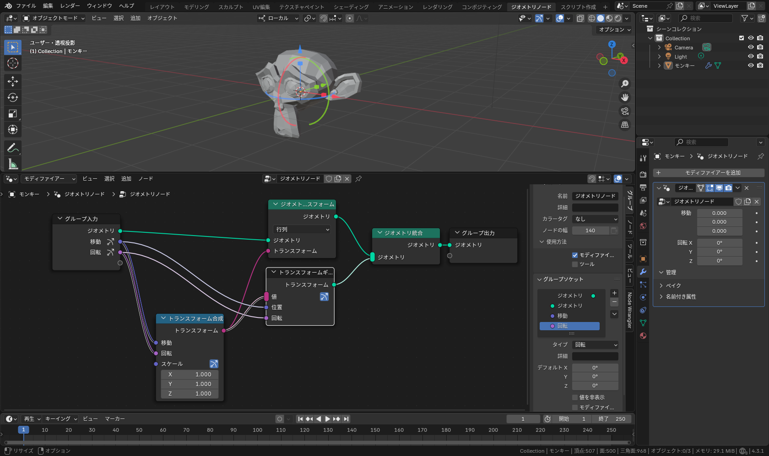Select the Rotate tool in viewport toolbar
The height and width of the screenshot is (456, 769).
[x=13, y=97]
